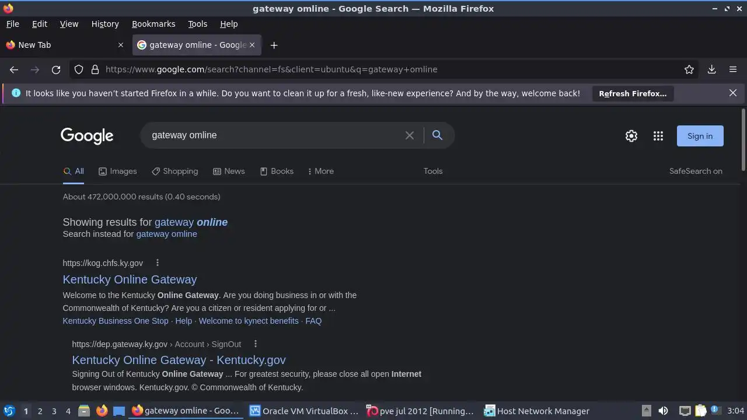Open the Bookmarks menu
The width and height of the screenshot is (747, 420).
point(153,24)
